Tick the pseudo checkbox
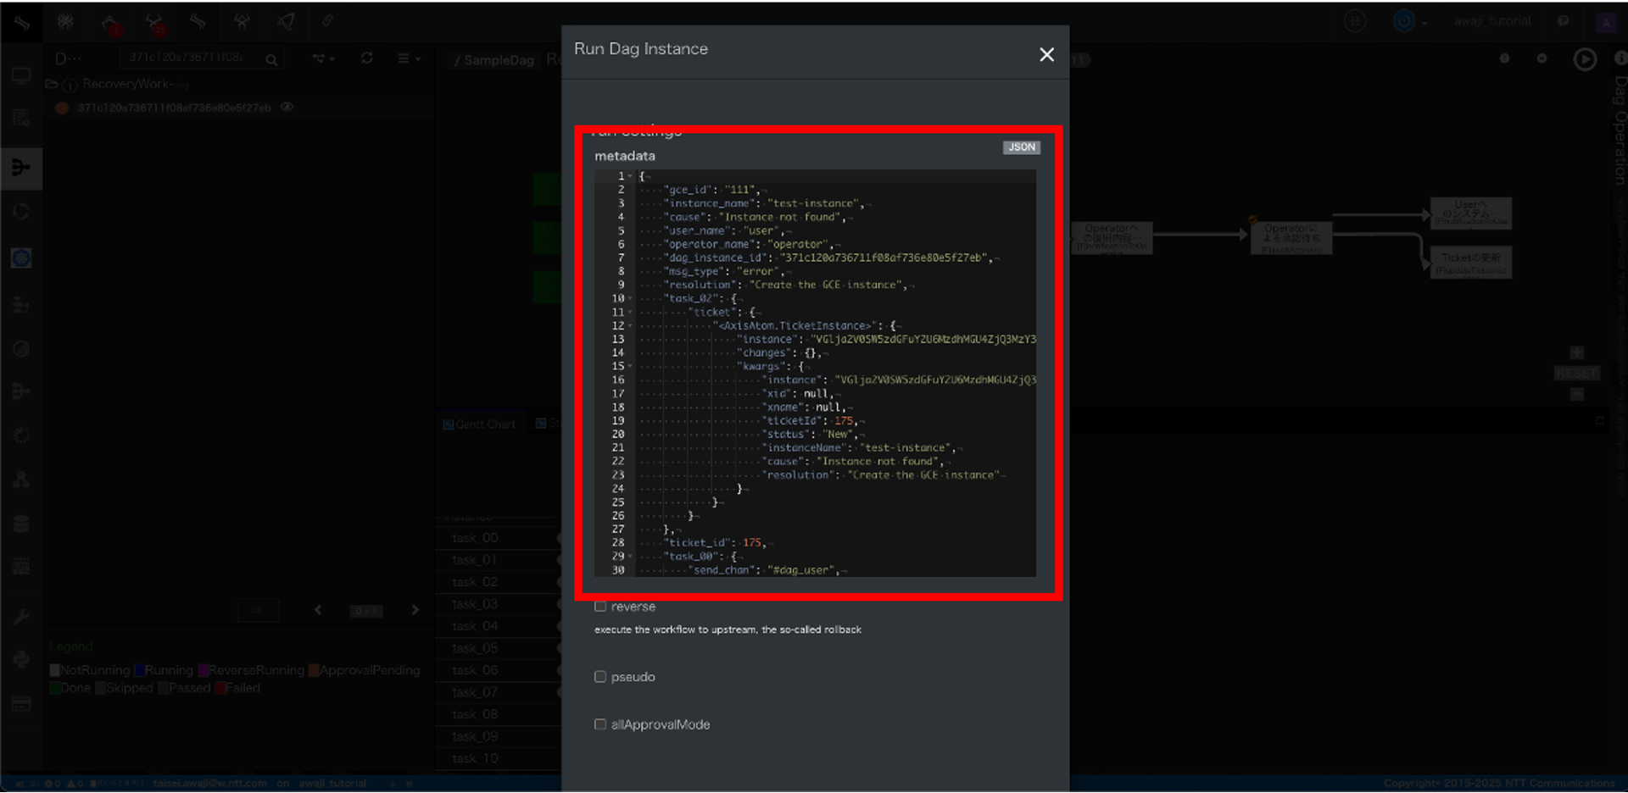 (600, 677)
